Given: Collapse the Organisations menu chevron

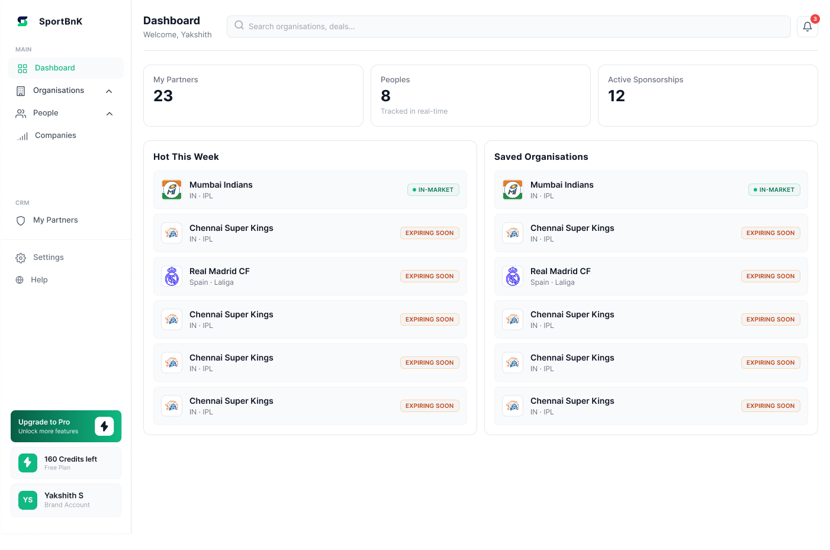Looking at the screenshot, I should click(x=109, y=91).
